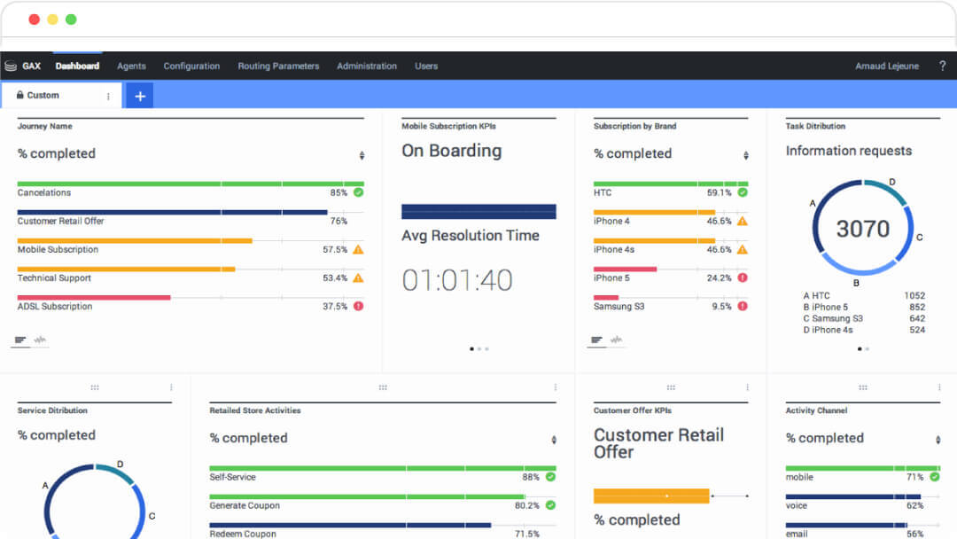The width and height of the screenshot is (957, 539).
Task: Open the Routing Parameters menu
Action: pos(278,66)
